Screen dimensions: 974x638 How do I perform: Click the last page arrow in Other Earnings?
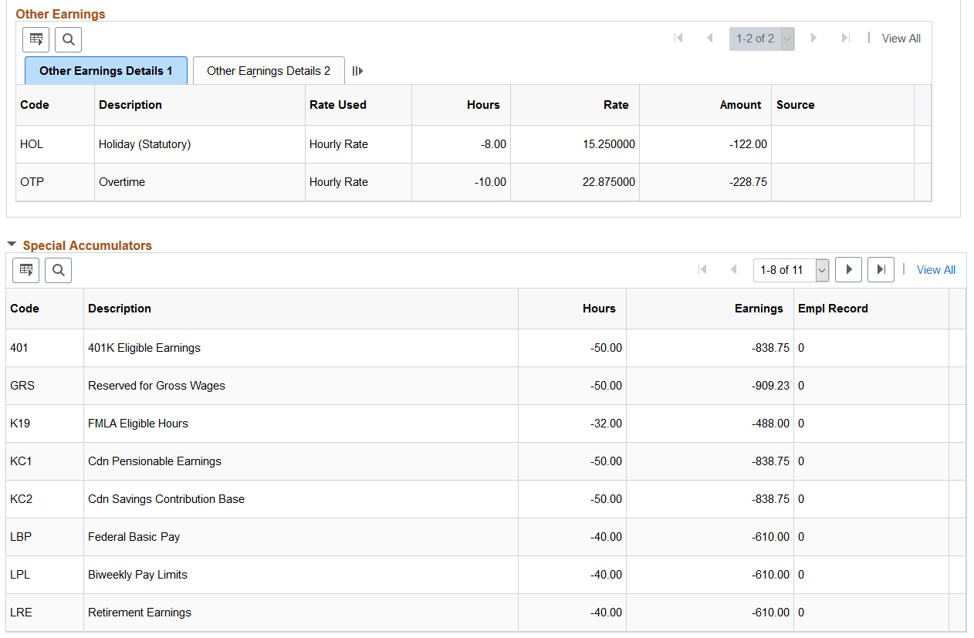(844, 37)
